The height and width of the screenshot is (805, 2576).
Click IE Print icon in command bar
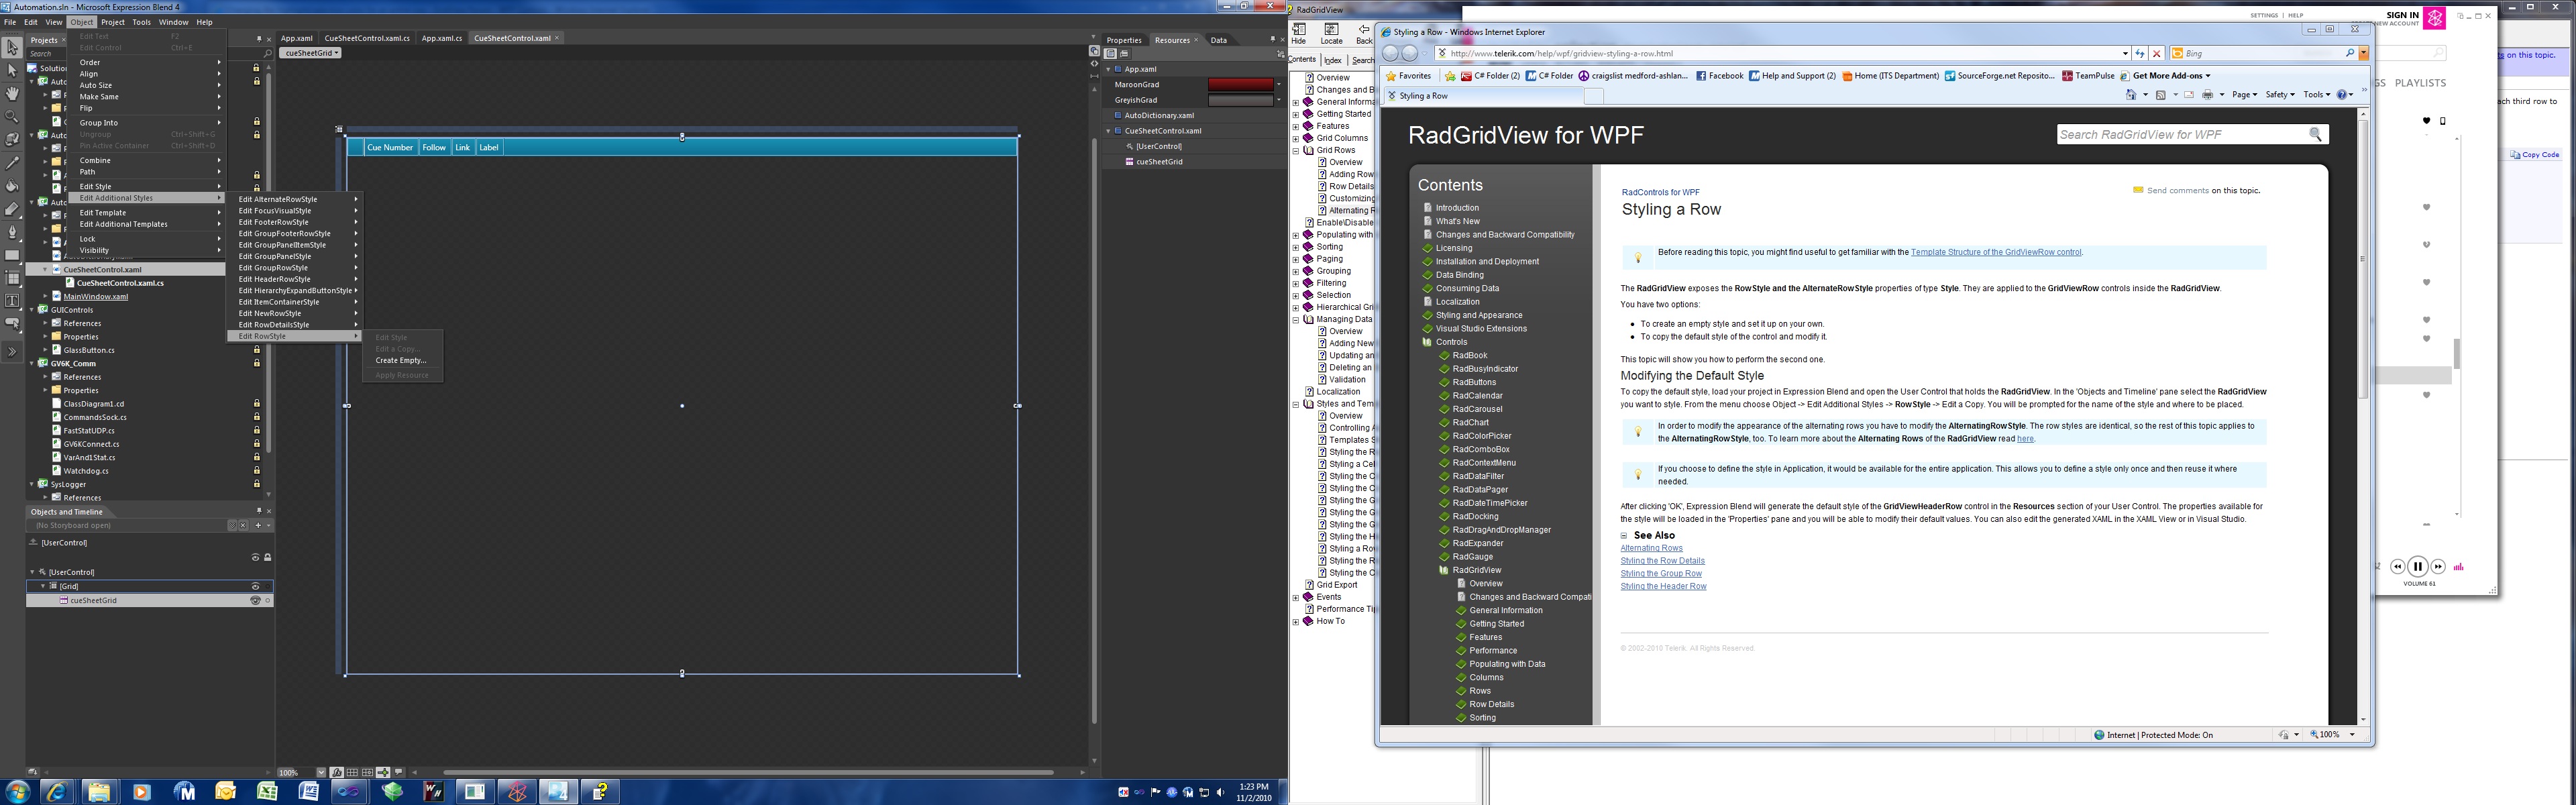click(2208, 95)
